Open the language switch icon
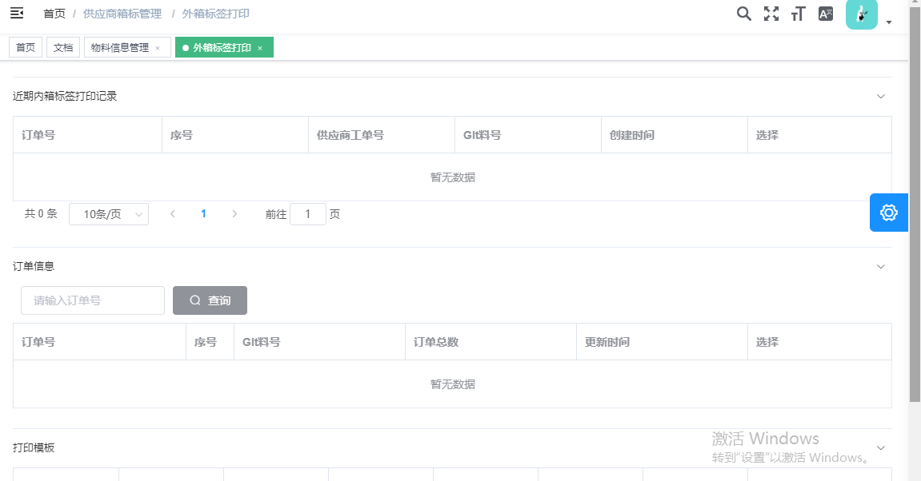This screenshot has height=481, width=921. (x=826, y=14)
